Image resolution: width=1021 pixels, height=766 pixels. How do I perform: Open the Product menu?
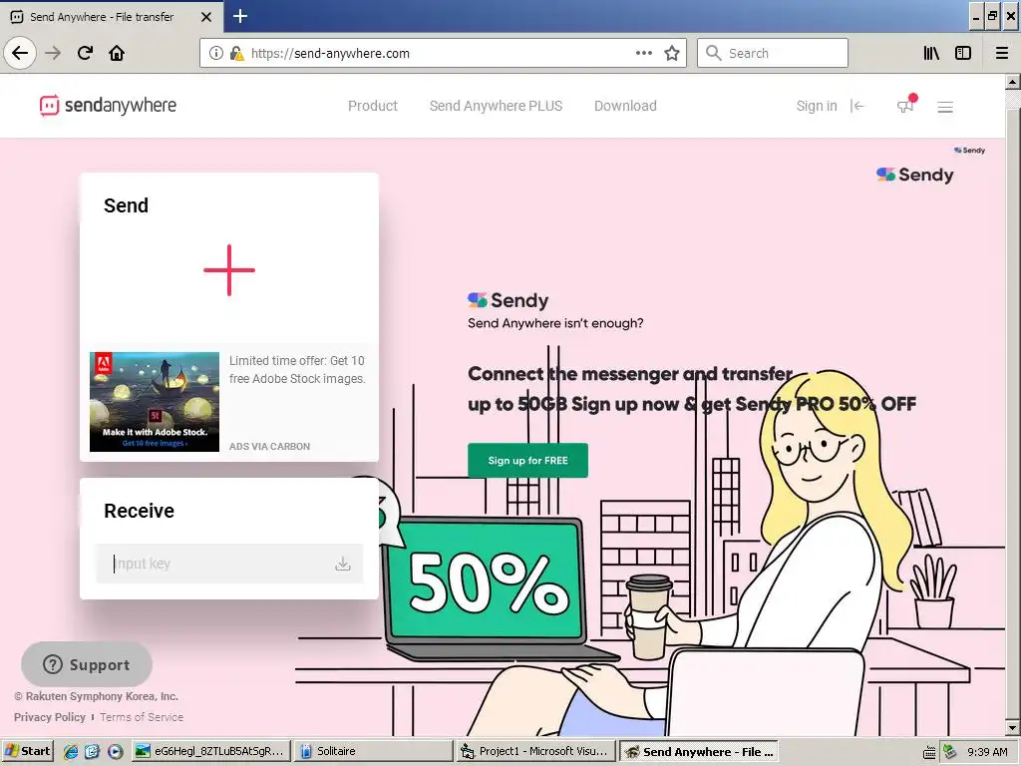[x=373, y=106]
